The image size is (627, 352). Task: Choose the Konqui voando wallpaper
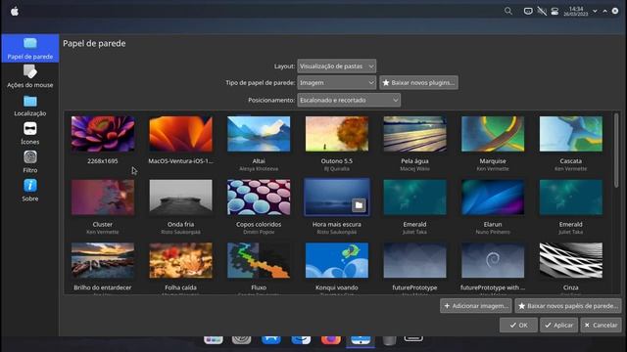pos(337,260)
